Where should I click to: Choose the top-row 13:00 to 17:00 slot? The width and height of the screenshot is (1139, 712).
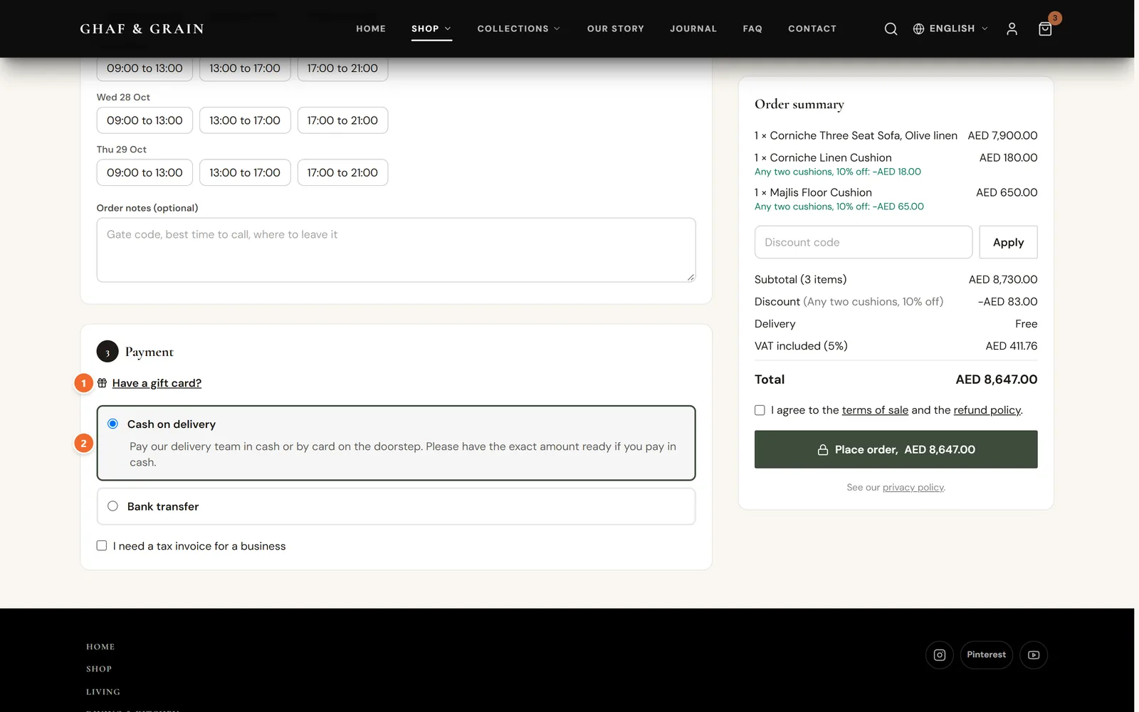tap(245, 69)
